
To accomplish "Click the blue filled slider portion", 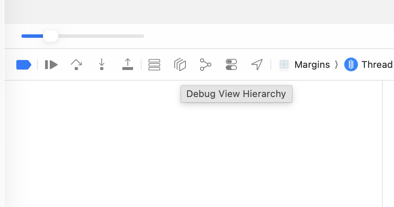I will click(x=32, y=36).
